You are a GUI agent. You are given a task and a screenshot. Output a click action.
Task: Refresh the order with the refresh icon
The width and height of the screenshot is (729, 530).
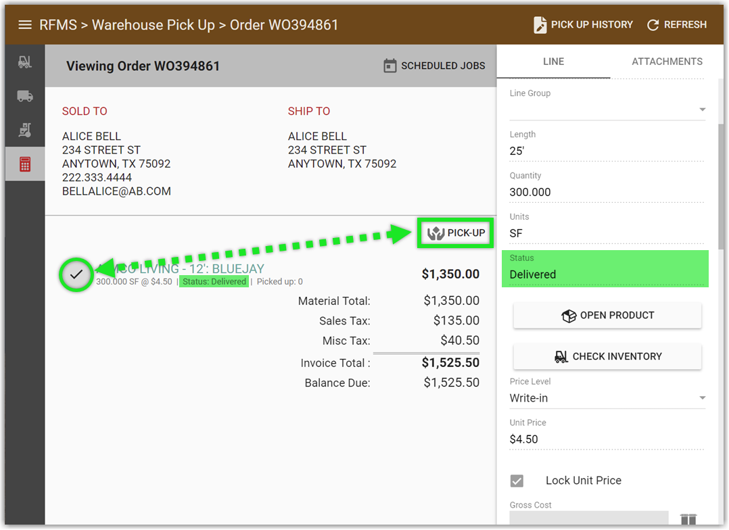[676, 24]
